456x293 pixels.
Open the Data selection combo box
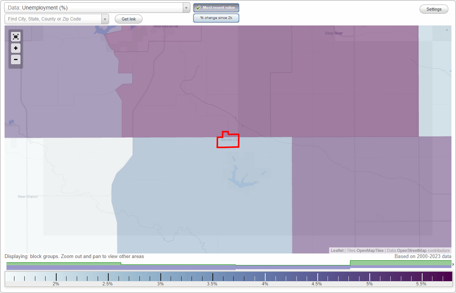pos(95,8)
